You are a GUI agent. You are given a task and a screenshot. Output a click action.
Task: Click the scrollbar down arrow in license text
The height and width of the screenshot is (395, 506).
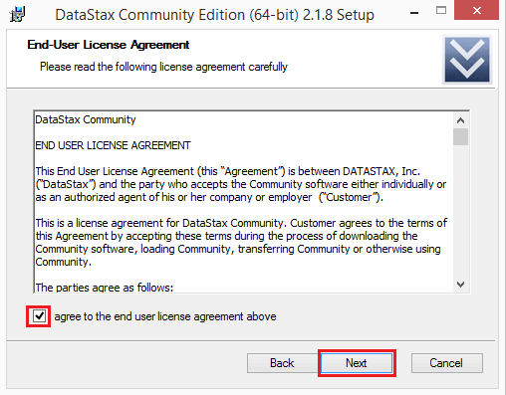tap(460, 285)
